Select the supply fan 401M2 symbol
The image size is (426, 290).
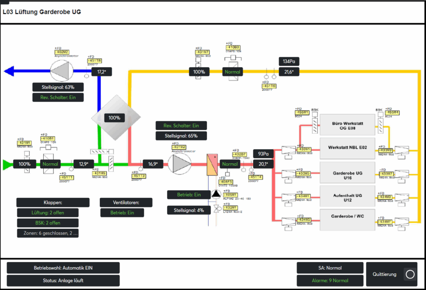pyautogui.click(x=179, y=164)
